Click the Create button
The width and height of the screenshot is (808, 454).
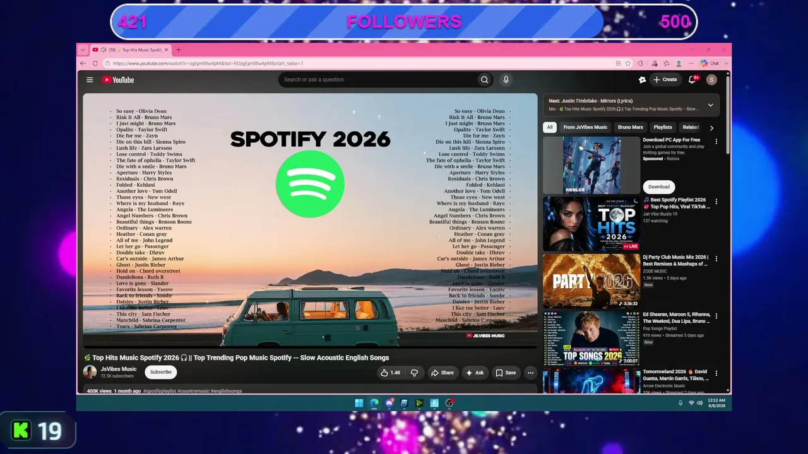[665, 79]
